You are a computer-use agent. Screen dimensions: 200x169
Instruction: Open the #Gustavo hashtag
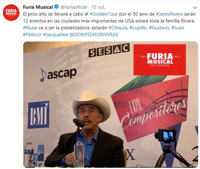[159, 28]
